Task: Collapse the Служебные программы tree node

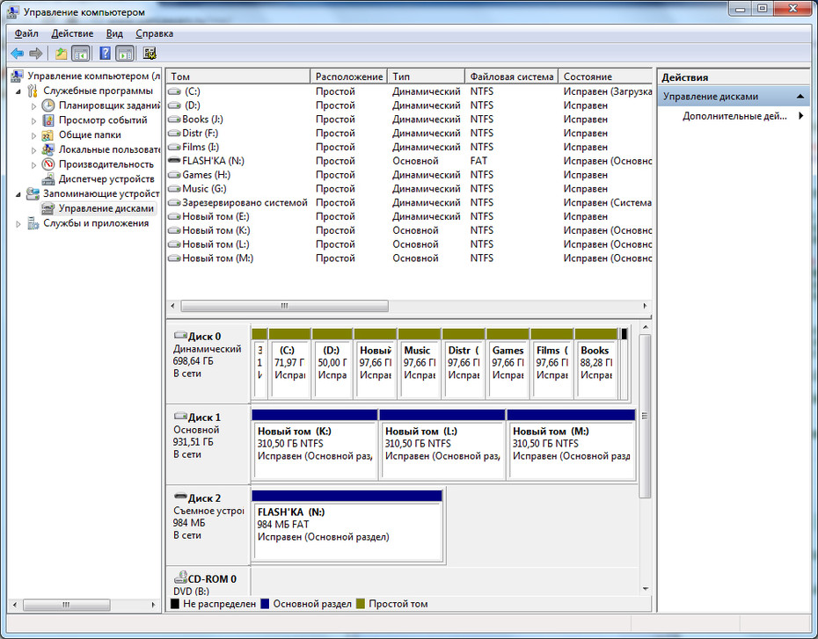Action: click(x=18, y=91)
